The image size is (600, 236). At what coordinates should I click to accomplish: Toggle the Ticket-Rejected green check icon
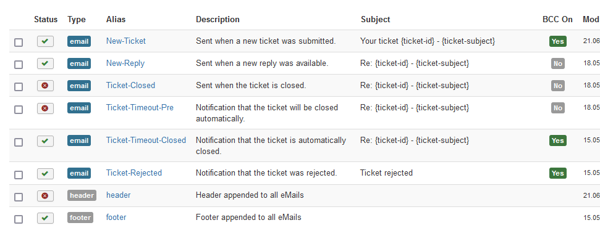[x=45, y=173]
